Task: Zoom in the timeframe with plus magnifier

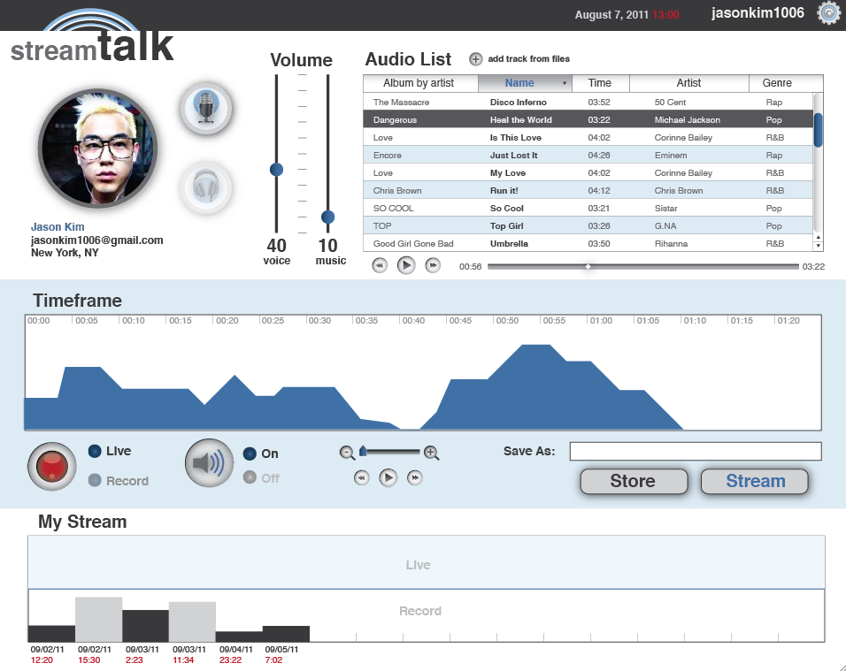Action: pyautogui.click(x=431, y=453)
